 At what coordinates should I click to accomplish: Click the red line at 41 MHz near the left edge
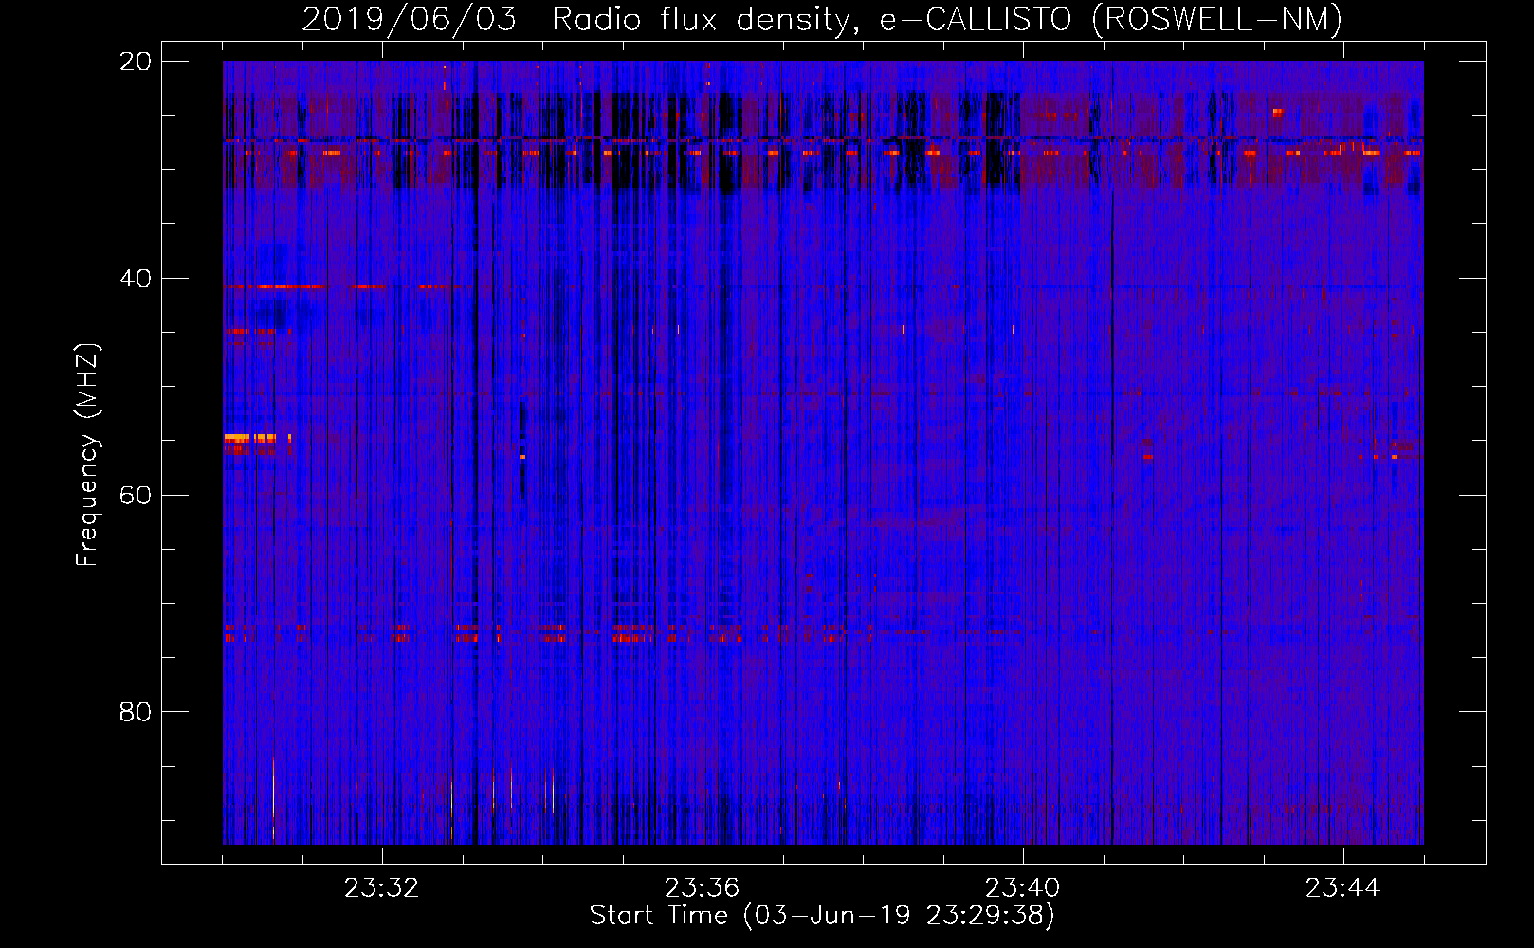pyautogui.click(x=275, y=286)
